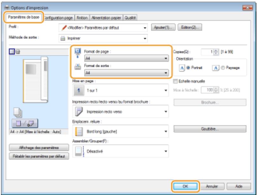Click Affichage des paramètres button
Viewport: 257px width, 195px height.
pyautogui.click(x=39, y=148)
